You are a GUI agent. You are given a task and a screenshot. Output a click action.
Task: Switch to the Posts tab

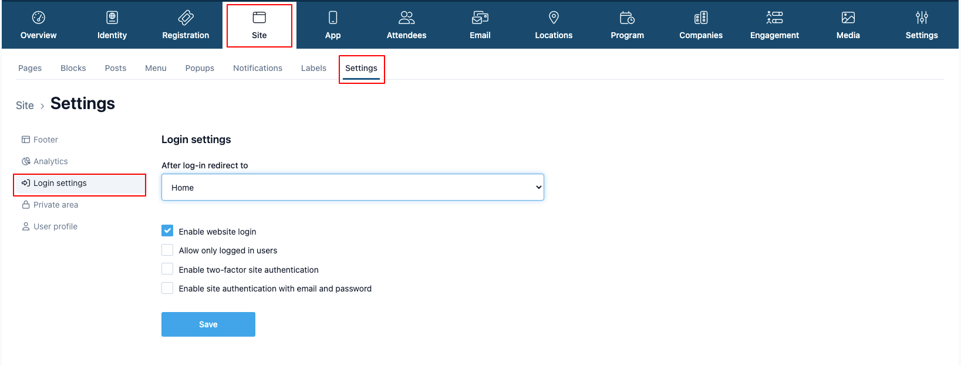click(116, 68)
